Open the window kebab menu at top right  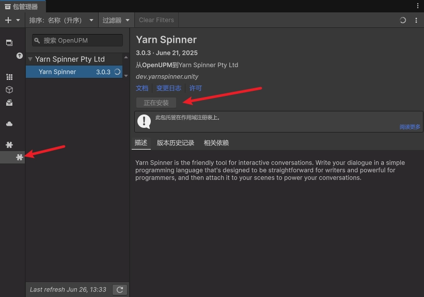pos(418,6)
